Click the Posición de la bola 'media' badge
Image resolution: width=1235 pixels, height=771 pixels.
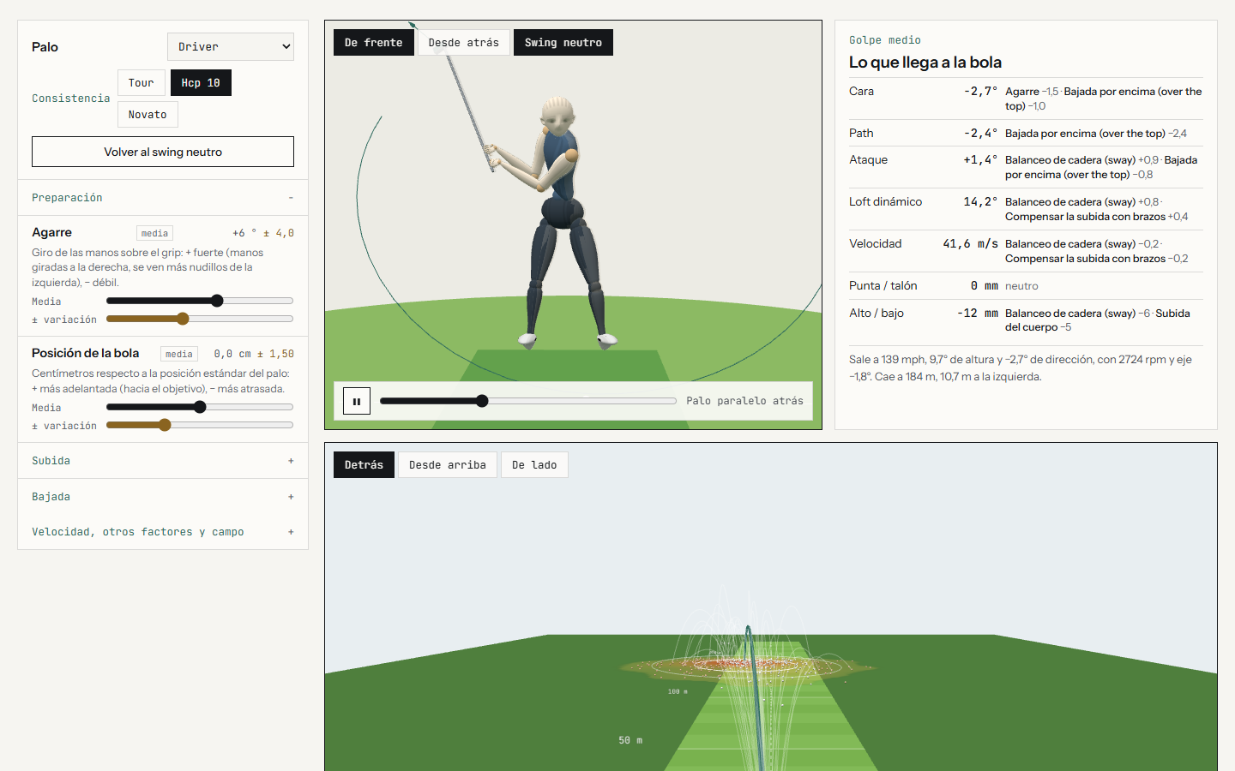pyautogui.click(x=179, y=354)
